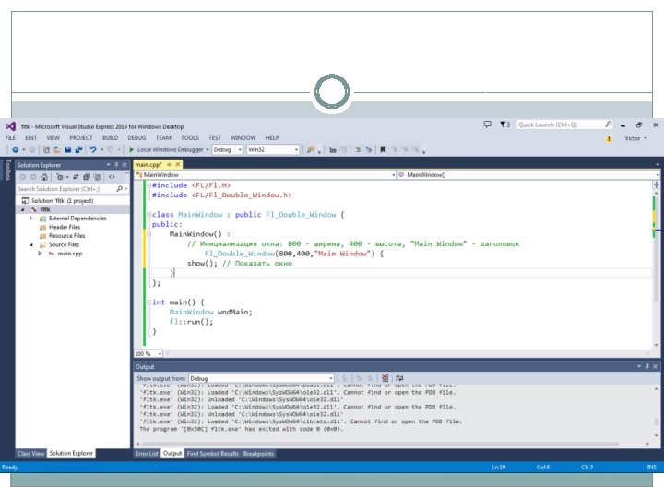Image resolution: width=664 pixels, height=498 pixels.
Task: Open the MainWindow() member dropdown
Action: pos(528,175)
